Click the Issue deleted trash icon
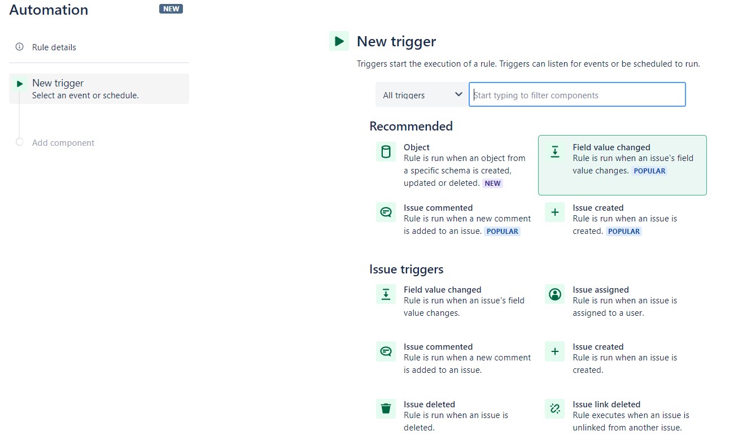Viewport: 738px width, 448px height. click(386, 408)
